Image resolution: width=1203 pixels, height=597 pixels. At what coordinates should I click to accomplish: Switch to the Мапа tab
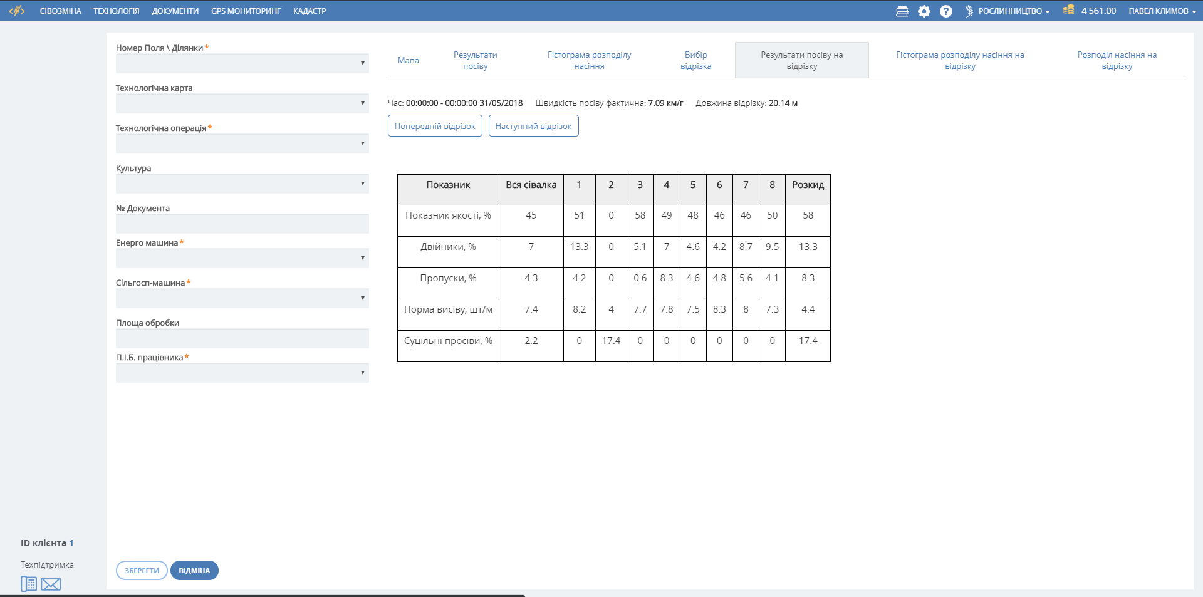click(x=408, y=60)
